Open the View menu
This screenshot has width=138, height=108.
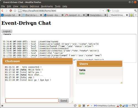tap(16, 6)
